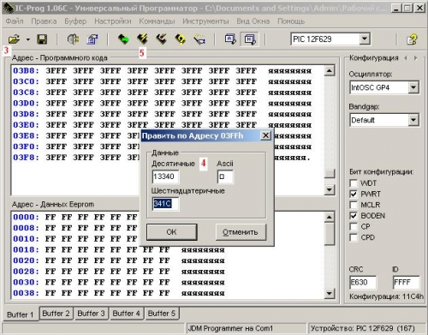Screen dimensions: 428x335
Task: Click the verify chip toolbar icon
Action: click(181, 39)
